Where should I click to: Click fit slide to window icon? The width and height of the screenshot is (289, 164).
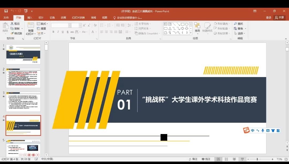click(286, 159)
